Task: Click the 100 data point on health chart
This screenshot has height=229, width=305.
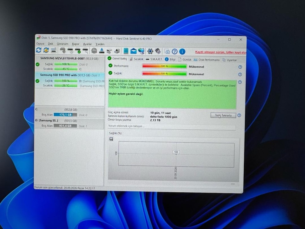Action: pos(176,152)
